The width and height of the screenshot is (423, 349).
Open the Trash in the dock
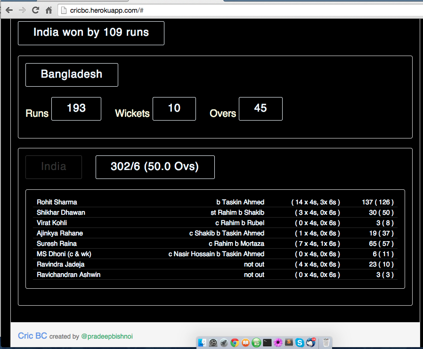pyautogui.click(x=326, y=342)
